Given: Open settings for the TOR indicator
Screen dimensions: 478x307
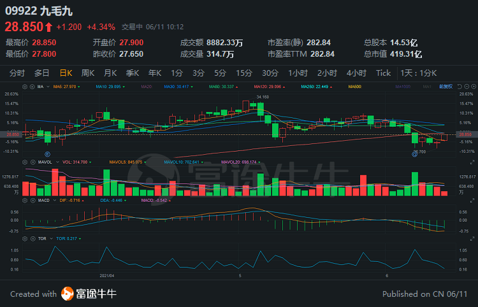Looking at the screenshot, I should 25,238.
